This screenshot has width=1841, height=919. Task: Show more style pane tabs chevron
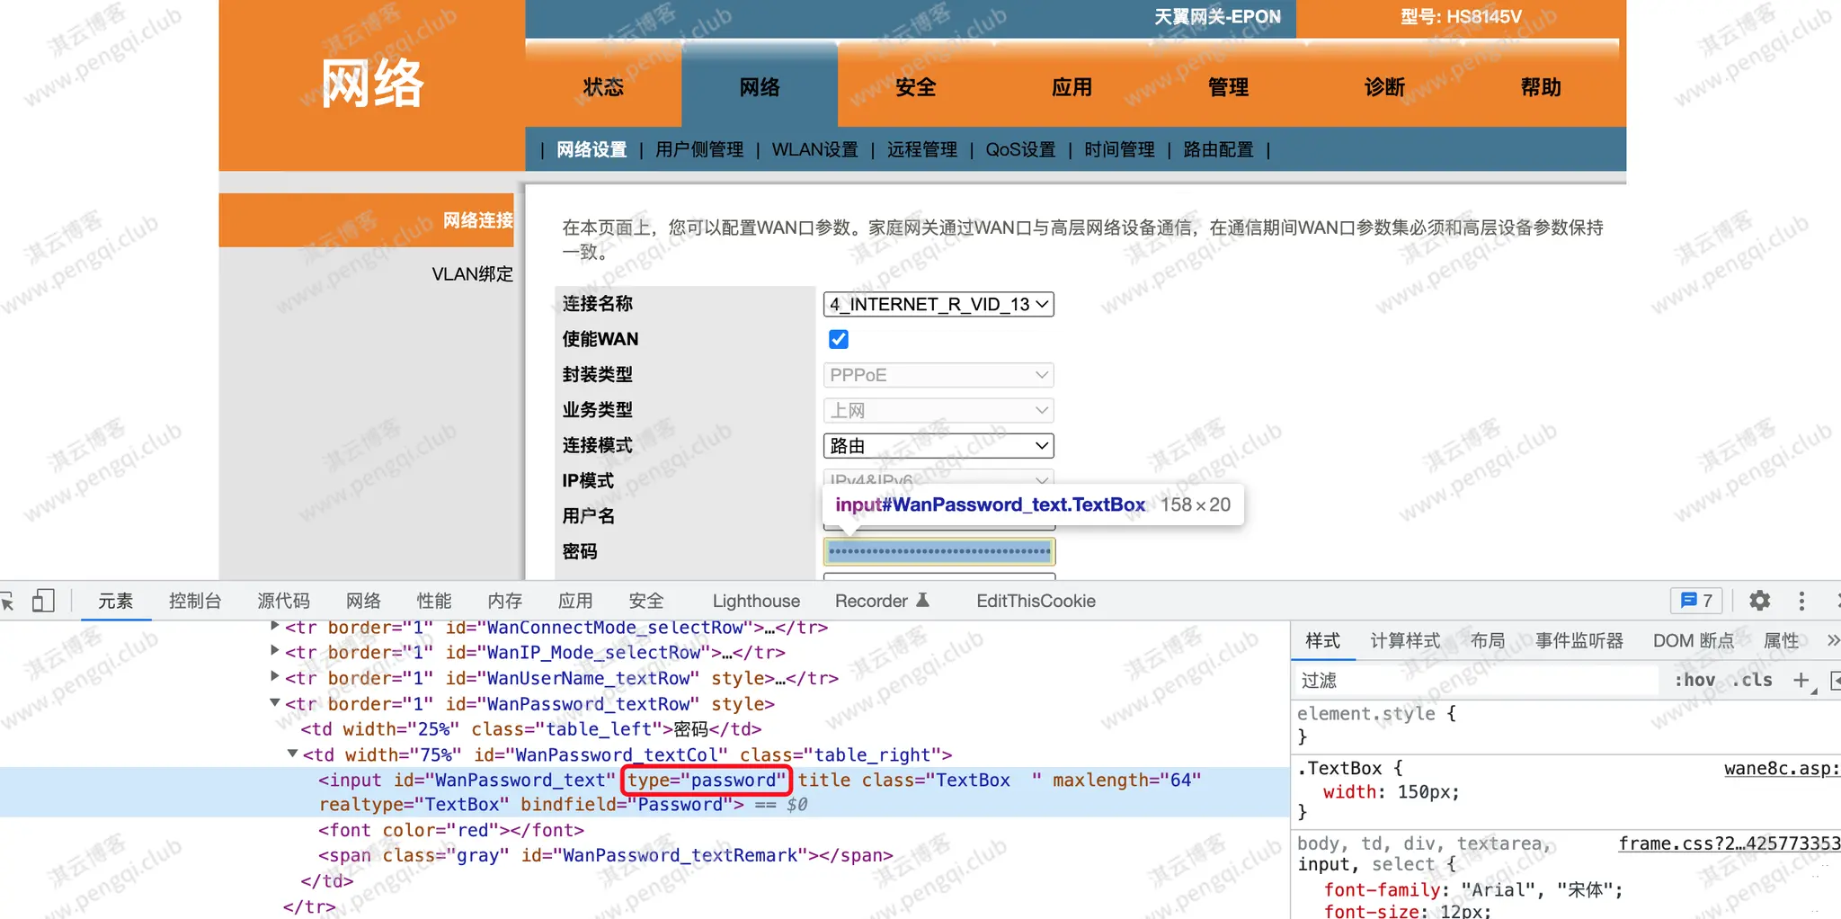(1833, 640)
